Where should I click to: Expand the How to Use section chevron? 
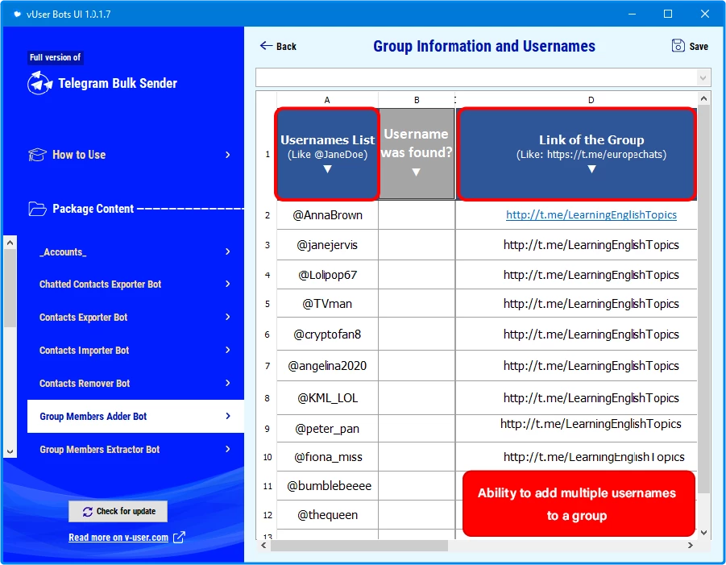(228, 155)
